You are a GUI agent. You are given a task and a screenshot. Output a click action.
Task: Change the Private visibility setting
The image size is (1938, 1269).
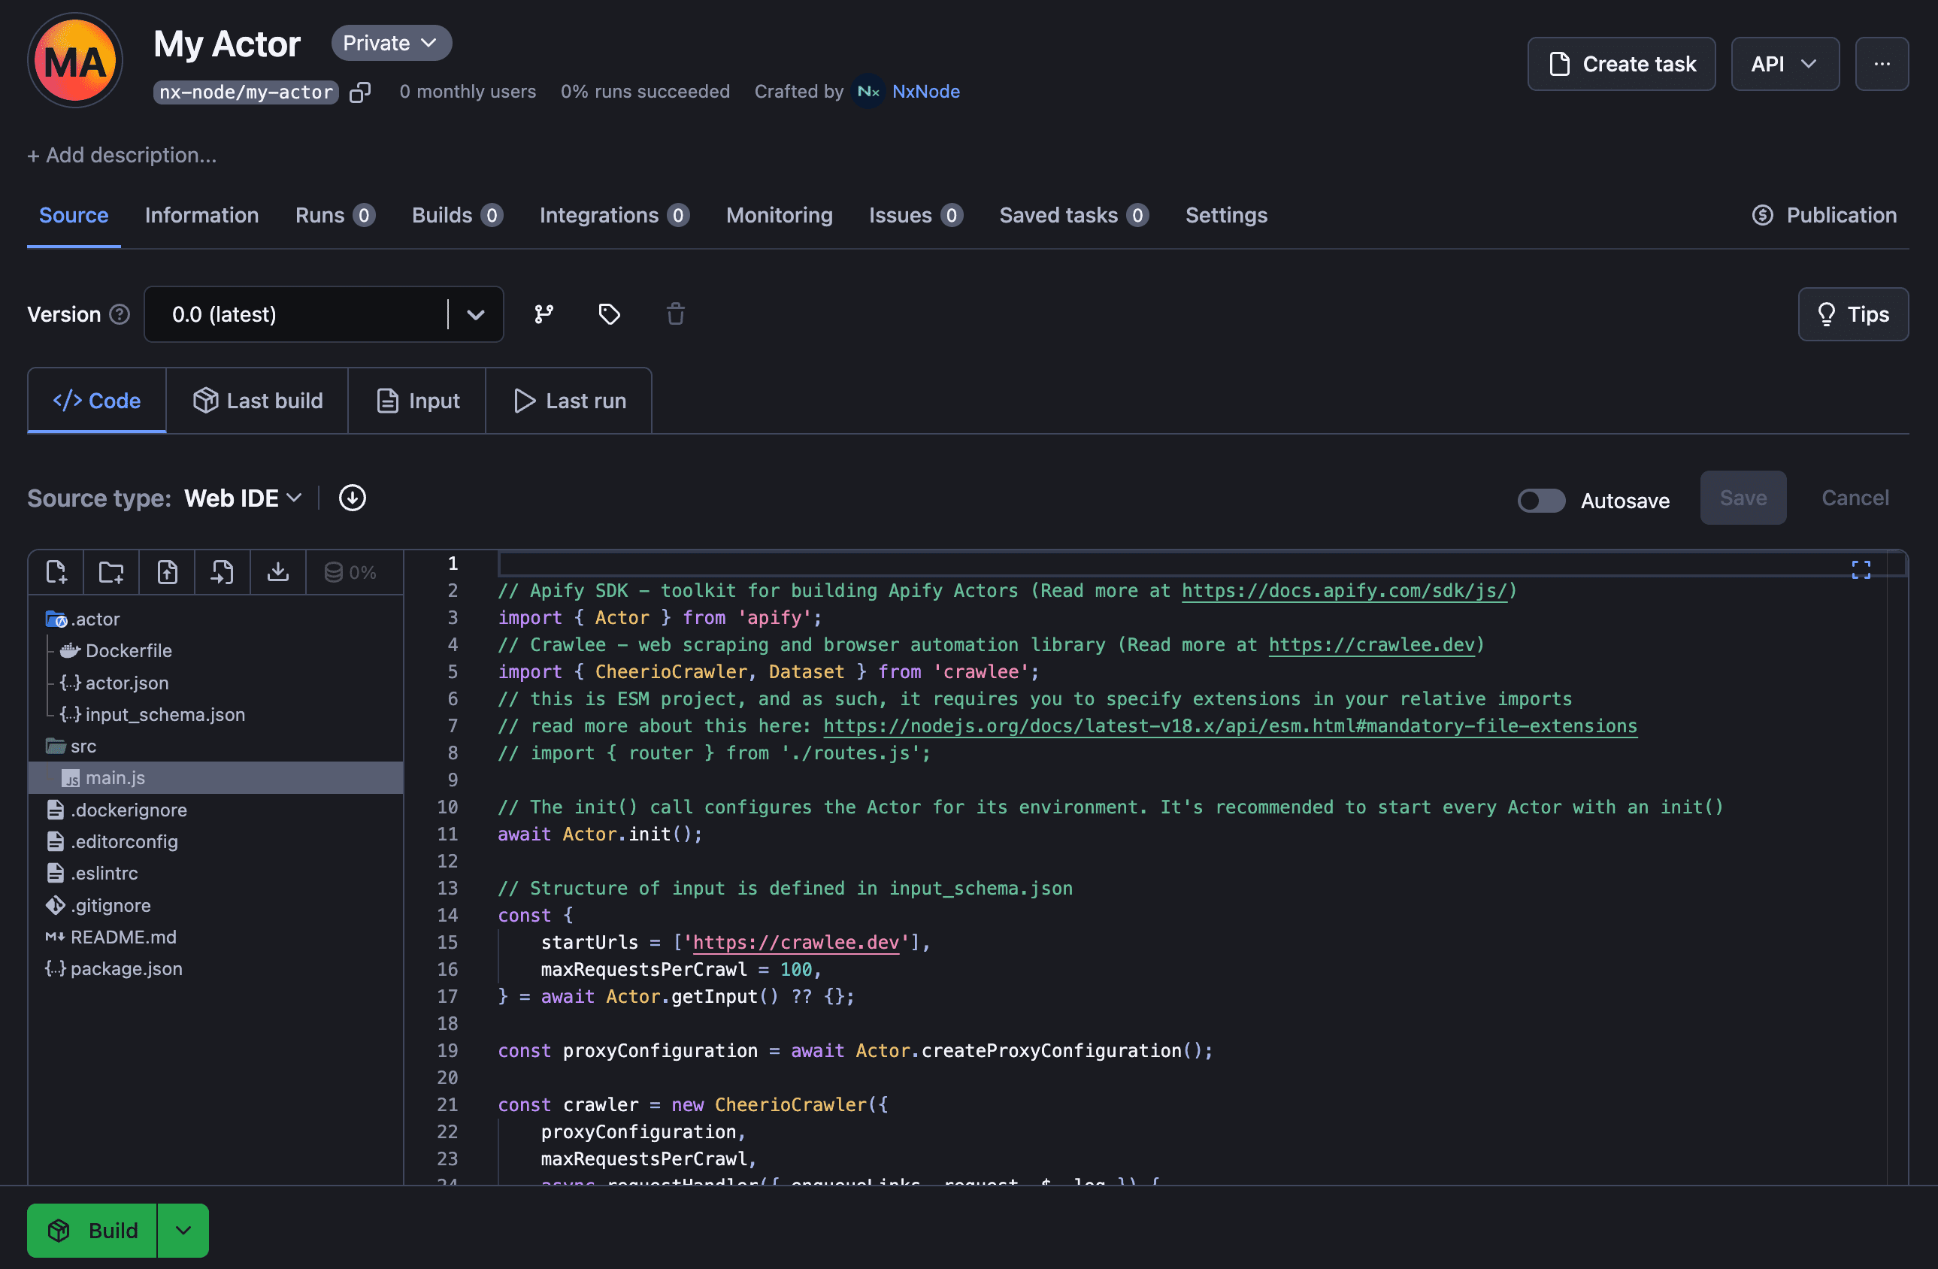coord(391,42)
